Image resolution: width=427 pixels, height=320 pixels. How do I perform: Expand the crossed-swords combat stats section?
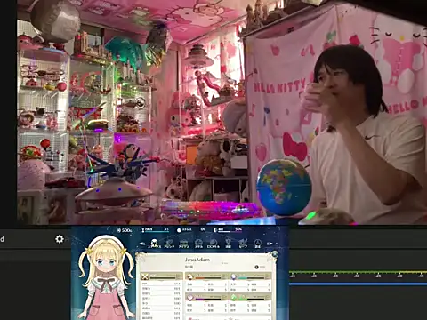(x=162, y=276)
